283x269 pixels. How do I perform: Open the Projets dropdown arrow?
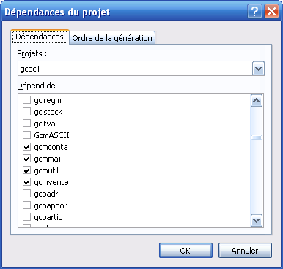pyautogui.click(x=258, y=69)
